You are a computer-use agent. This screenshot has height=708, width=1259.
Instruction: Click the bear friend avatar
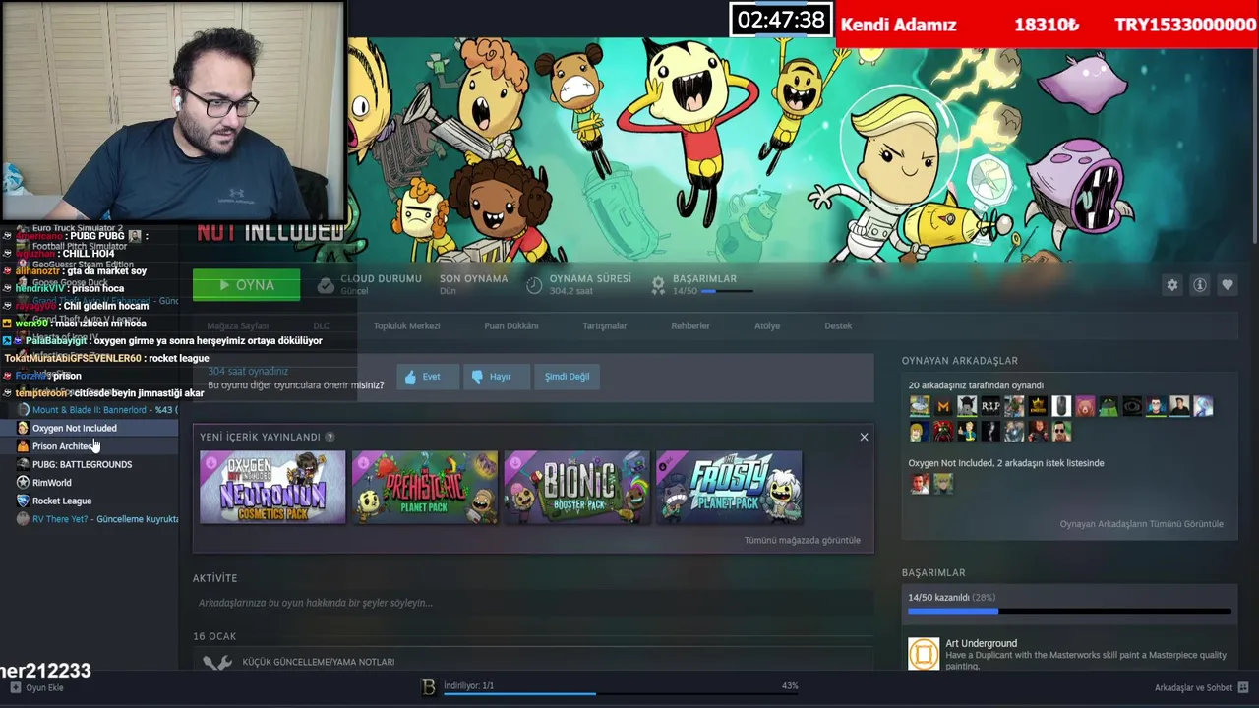(x=1085, y=406)
